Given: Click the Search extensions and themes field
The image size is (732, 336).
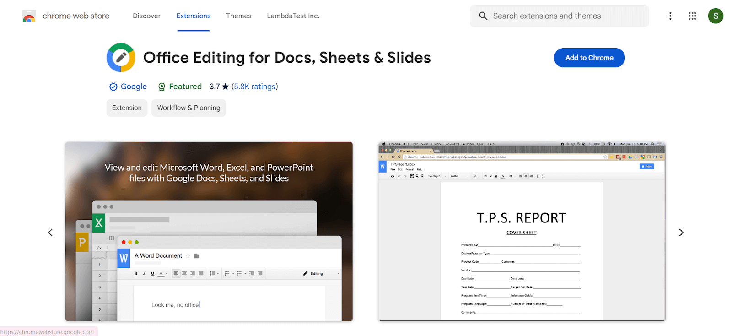Looking at the screenshot, I should click(559, 16).
